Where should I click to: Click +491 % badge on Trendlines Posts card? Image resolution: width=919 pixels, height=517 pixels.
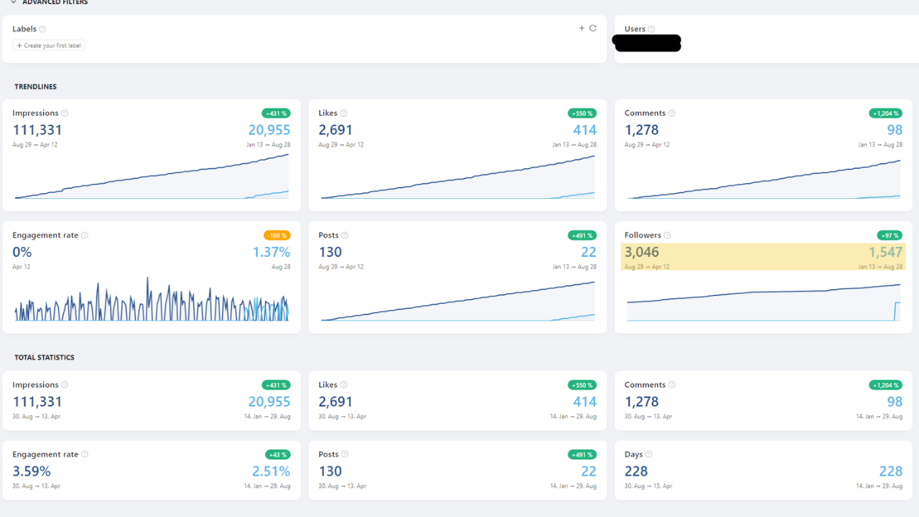click(x=582, y=236)
